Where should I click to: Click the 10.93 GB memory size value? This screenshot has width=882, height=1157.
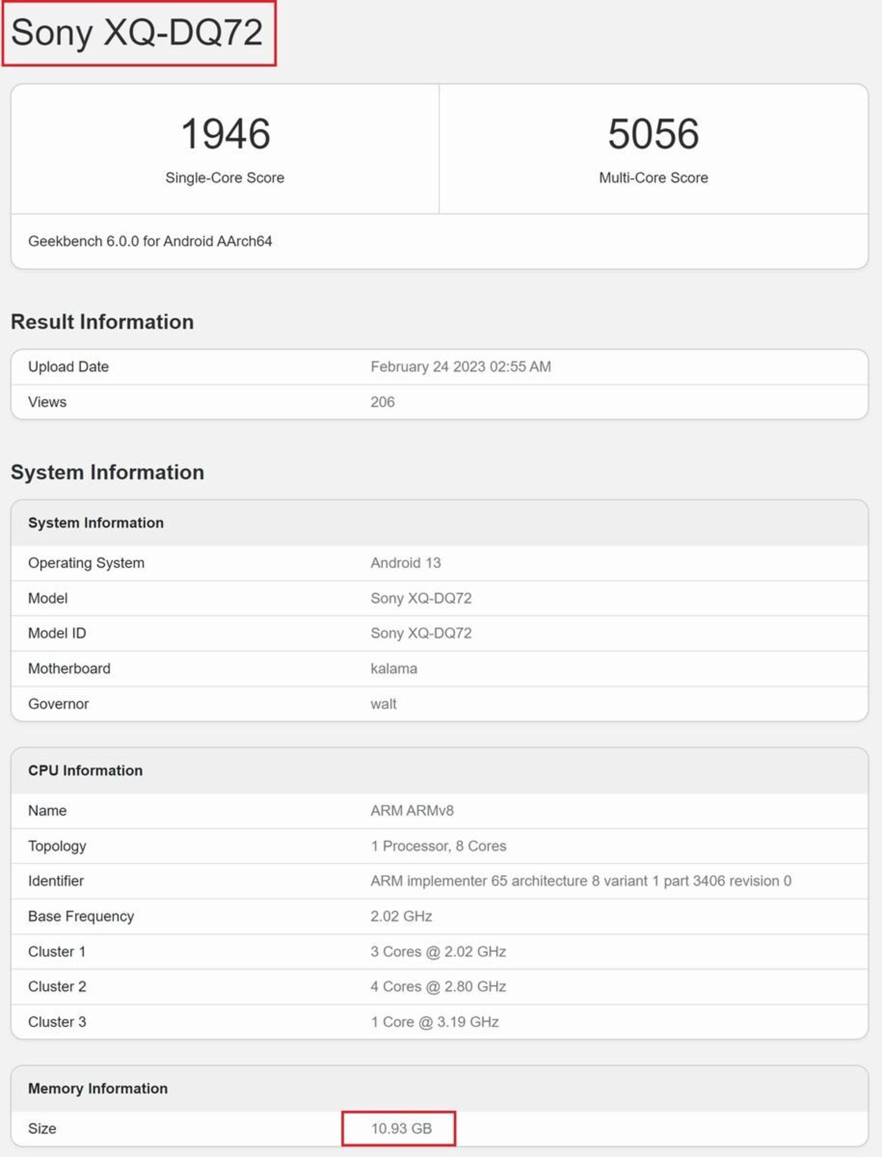(x=401, y=1128)
